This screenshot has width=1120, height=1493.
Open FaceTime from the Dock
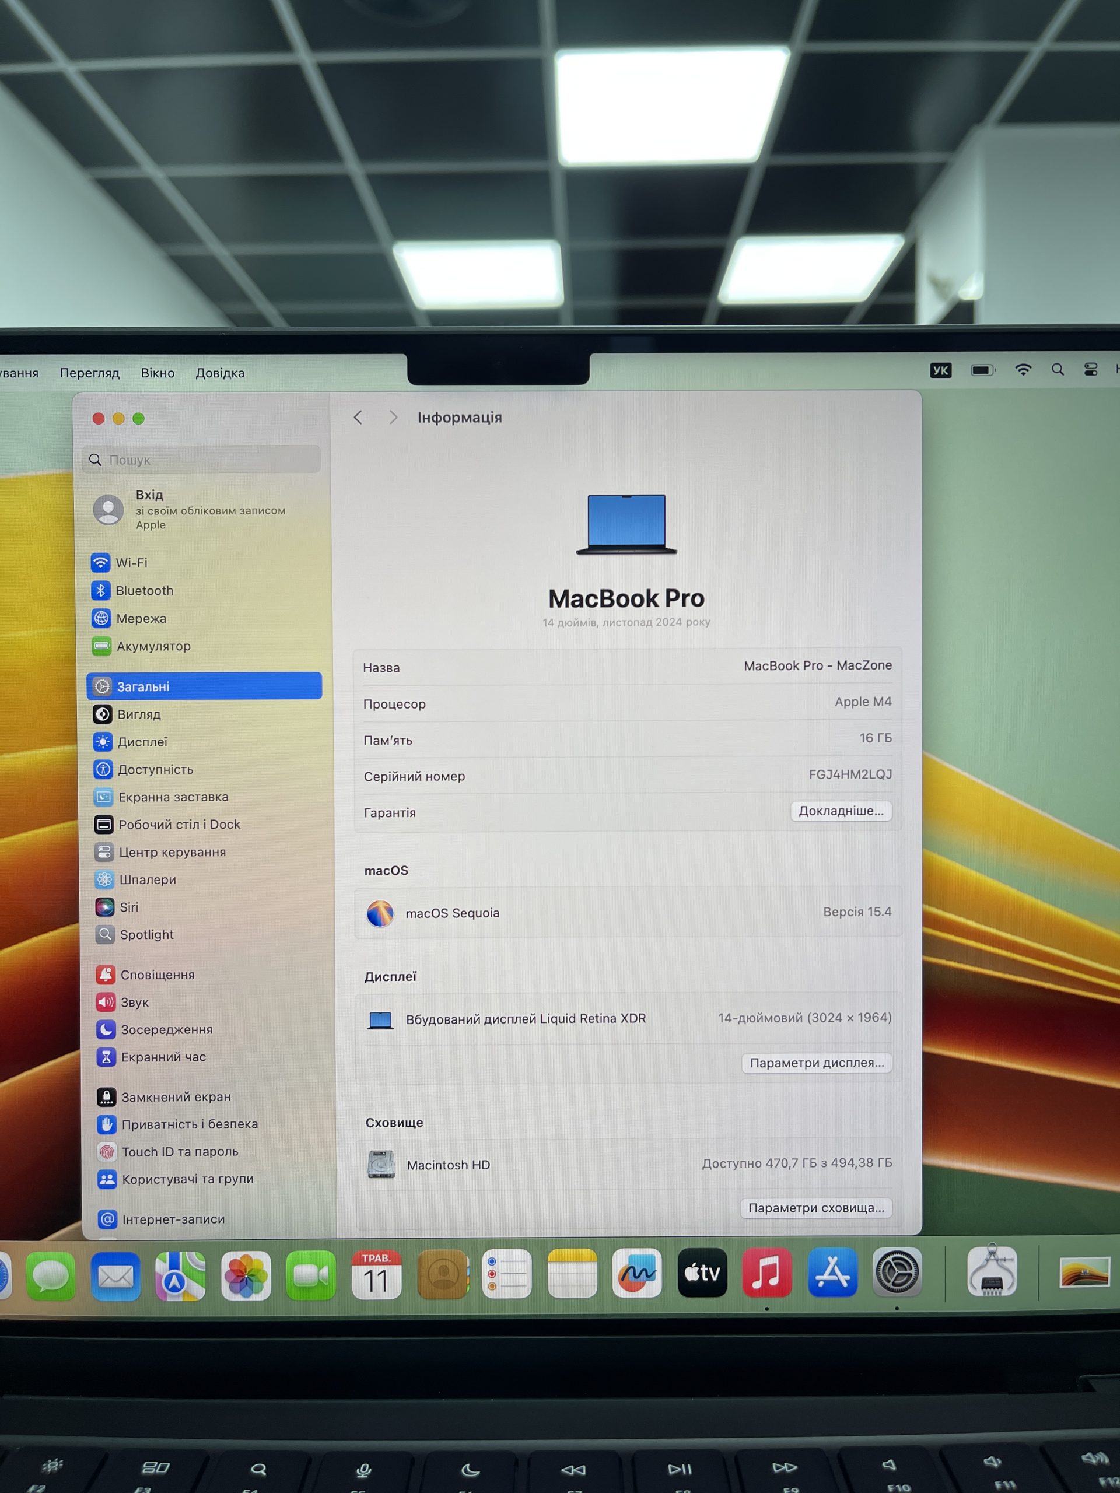[x=310, y=1275]
